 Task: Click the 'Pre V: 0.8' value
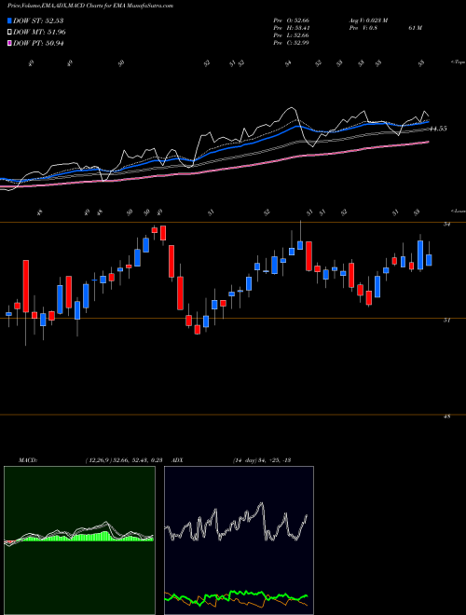[x=363, y=28]
